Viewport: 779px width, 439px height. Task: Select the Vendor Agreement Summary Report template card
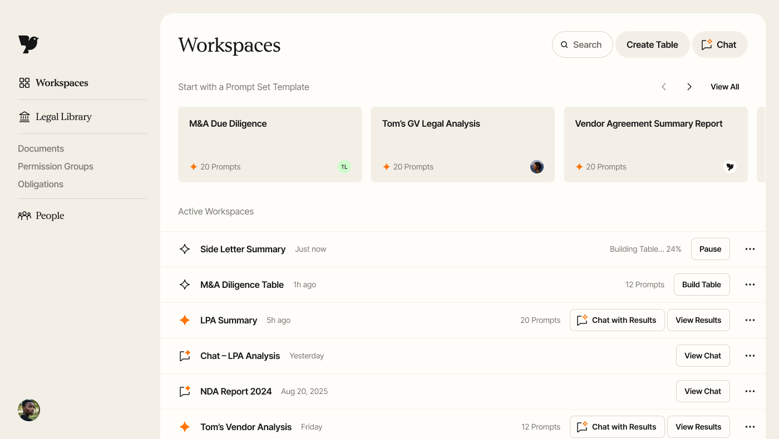655,144
